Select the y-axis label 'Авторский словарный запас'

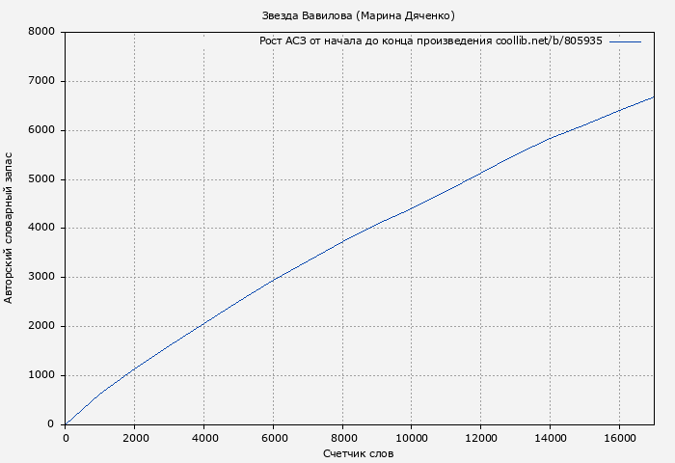pyautogui.click(x=10, y=228)
